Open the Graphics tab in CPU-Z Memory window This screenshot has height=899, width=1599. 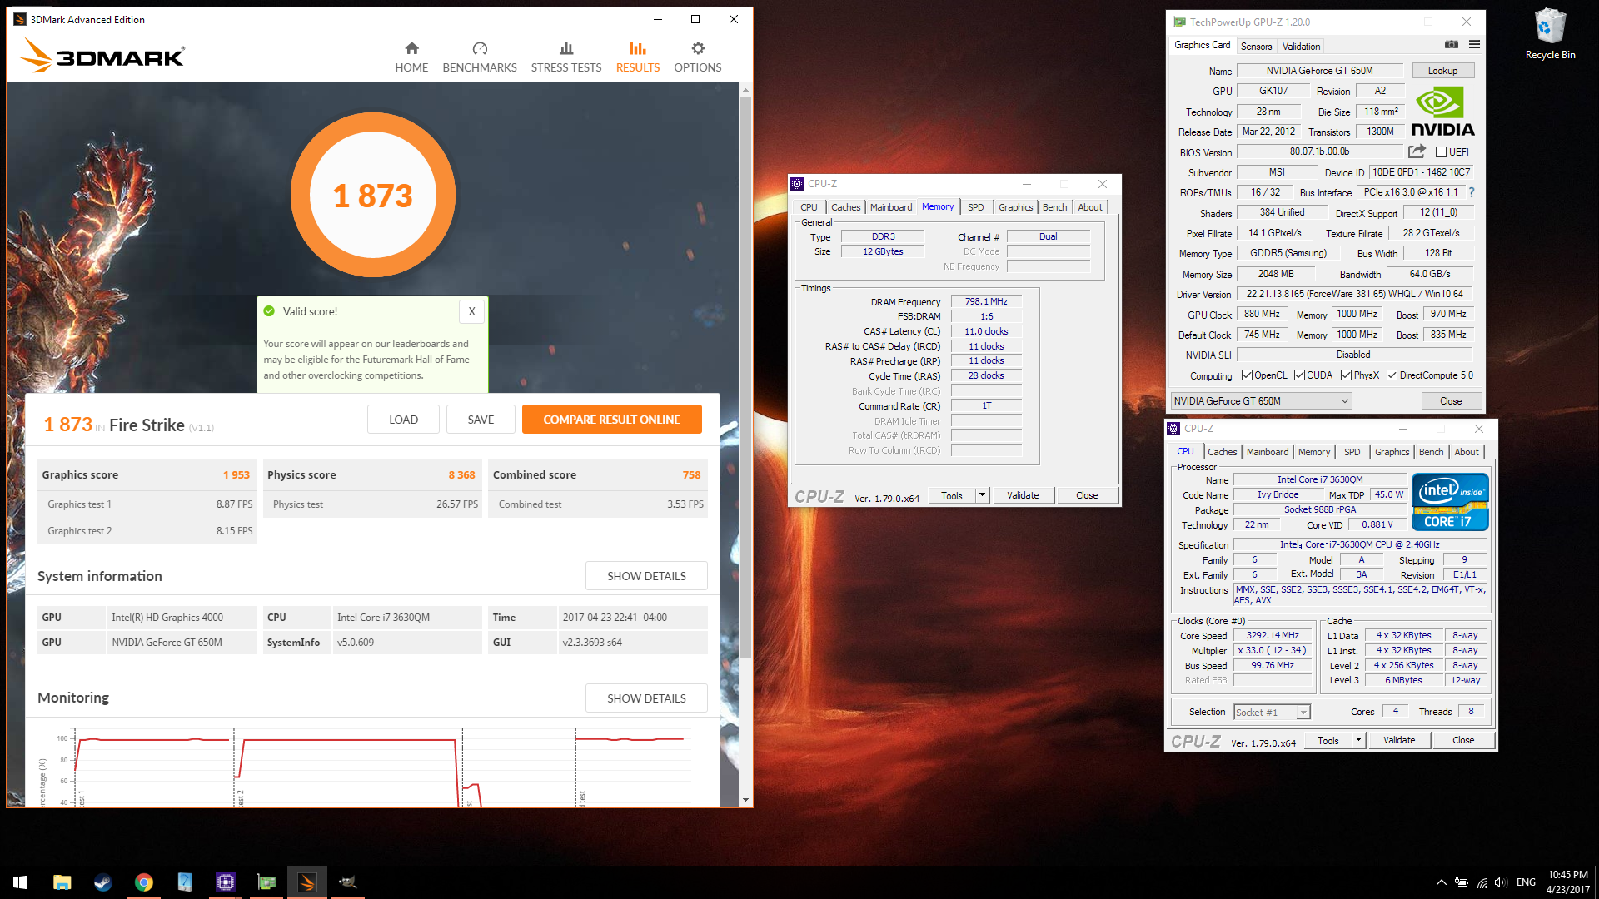(1015, 207)
